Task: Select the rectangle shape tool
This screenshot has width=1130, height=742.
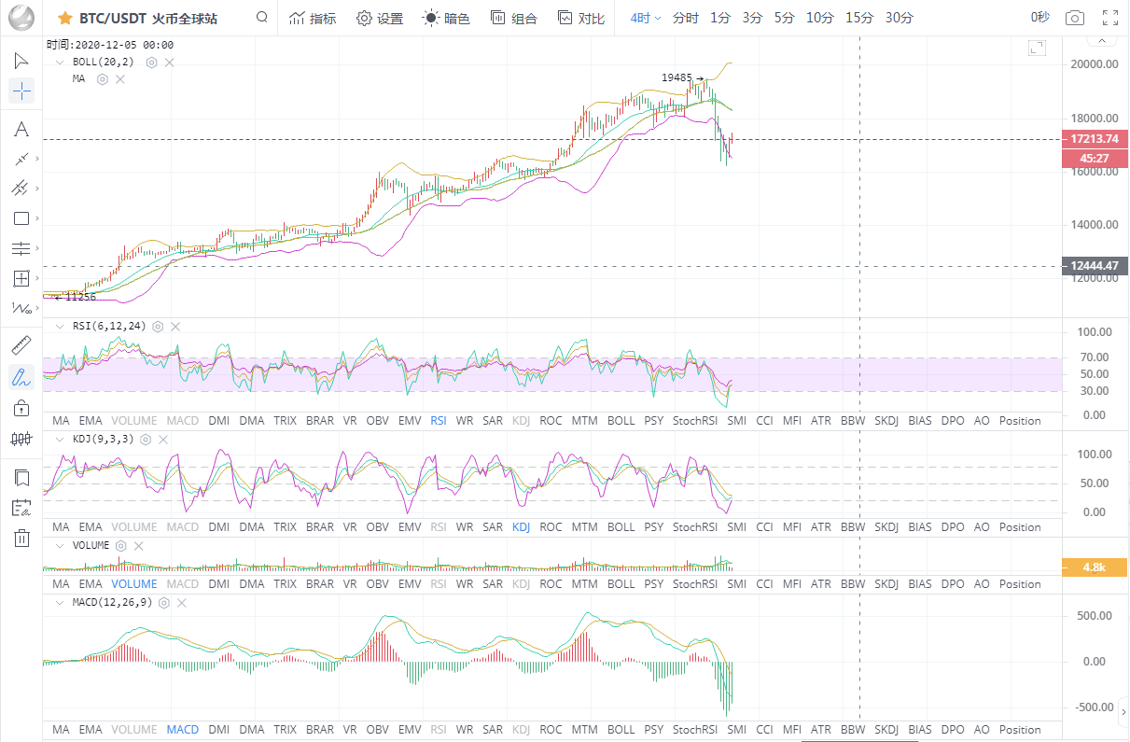Action: coord(21,218)
